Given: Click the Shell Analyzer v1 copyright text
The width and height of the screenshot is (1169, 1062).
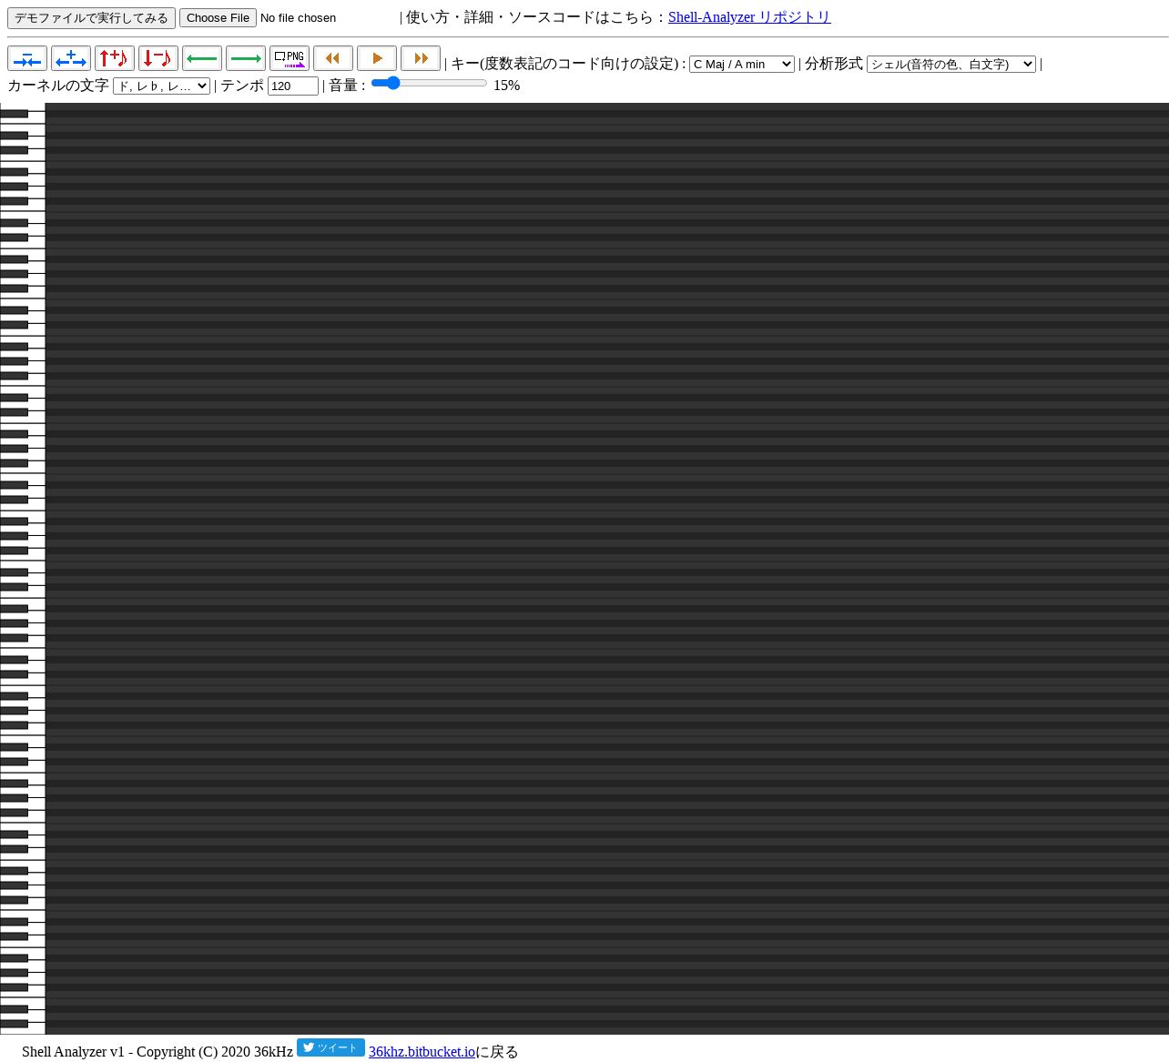Looking at the screenshot, I should click(158, 1051).
